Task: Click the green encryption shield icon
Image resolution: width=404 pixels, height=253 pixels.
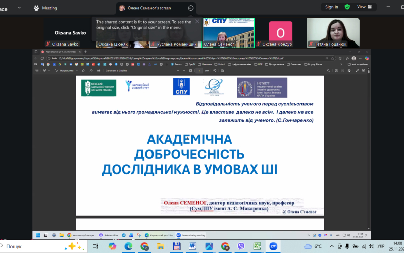Action: coord(347,7)
